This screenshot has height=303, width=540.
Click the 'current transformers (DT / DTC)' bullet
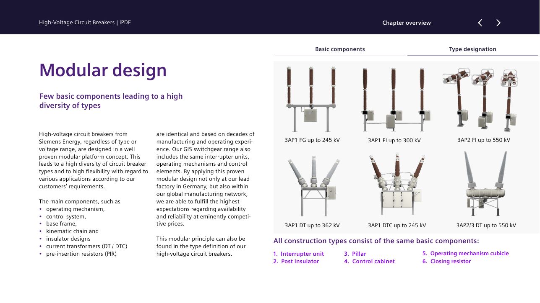click(x=86, y=247)
